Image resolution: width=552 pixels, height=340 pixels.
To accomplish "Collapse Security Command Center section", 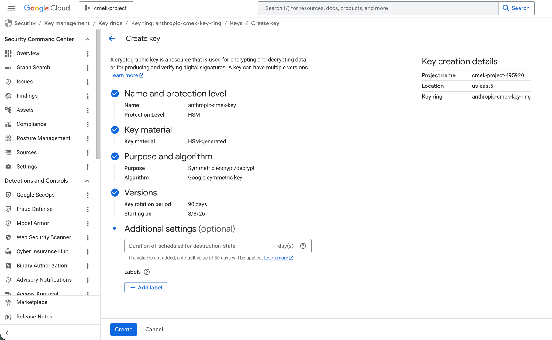I will click(87, 39).
